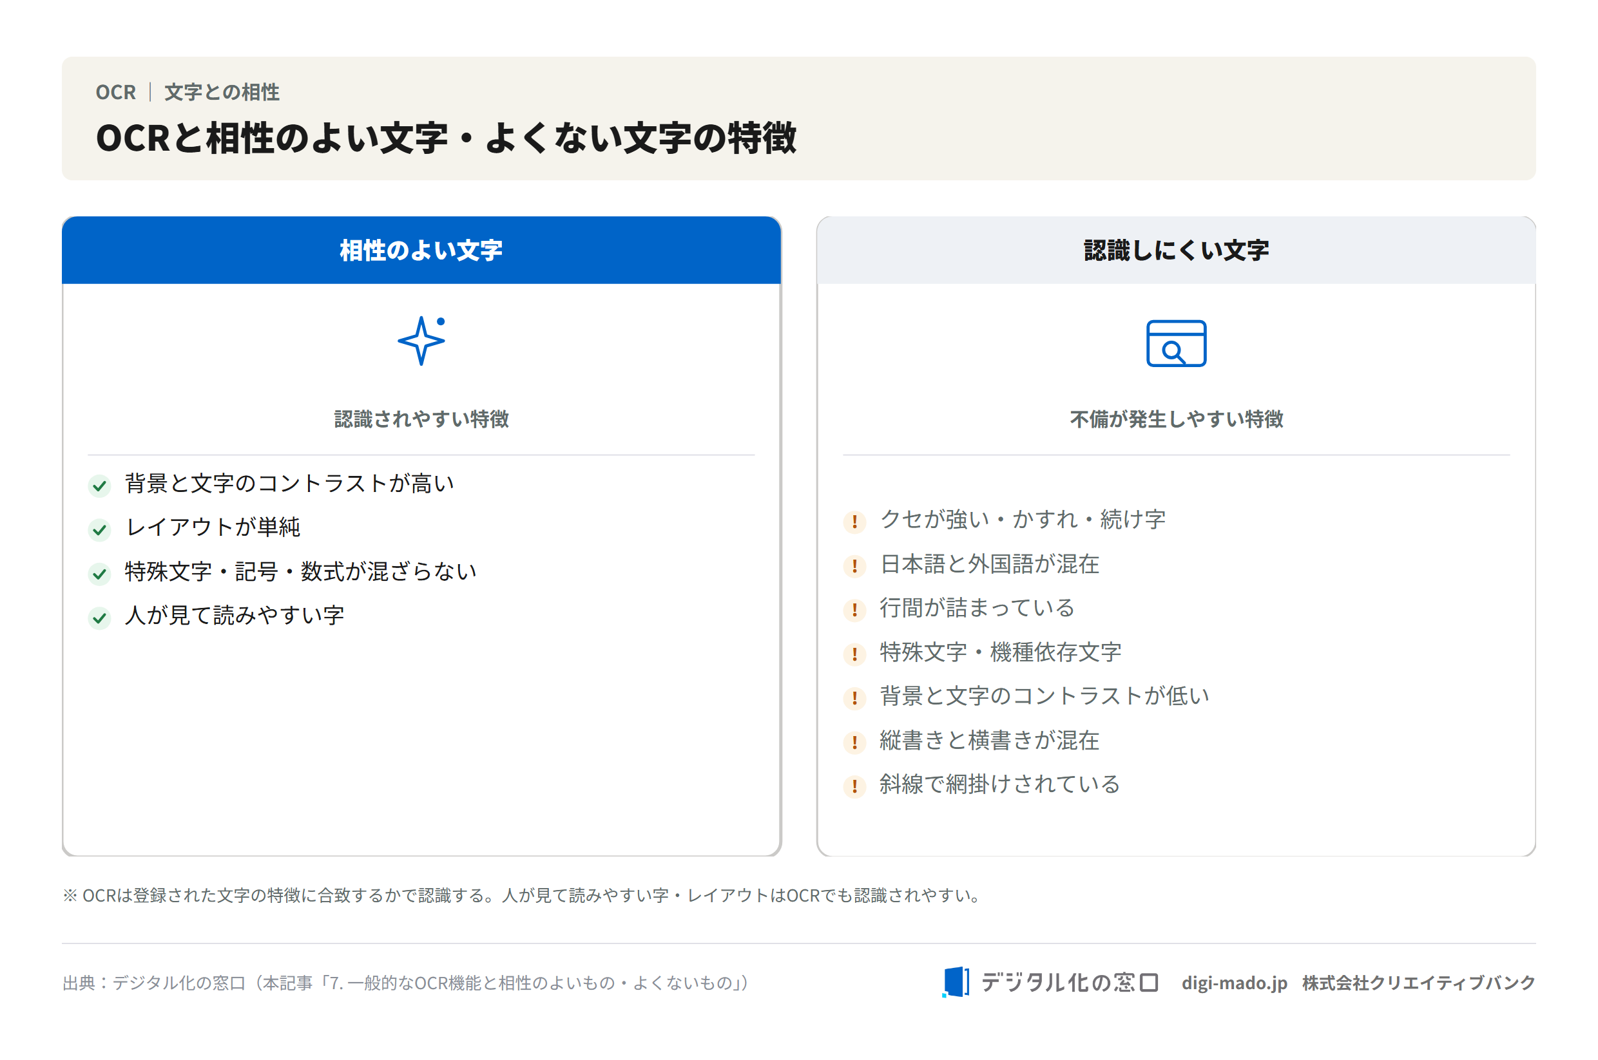Select the 認識しにくい文字 gray header
This screenshot has width=1598, height=1060.
point(1175,250)
